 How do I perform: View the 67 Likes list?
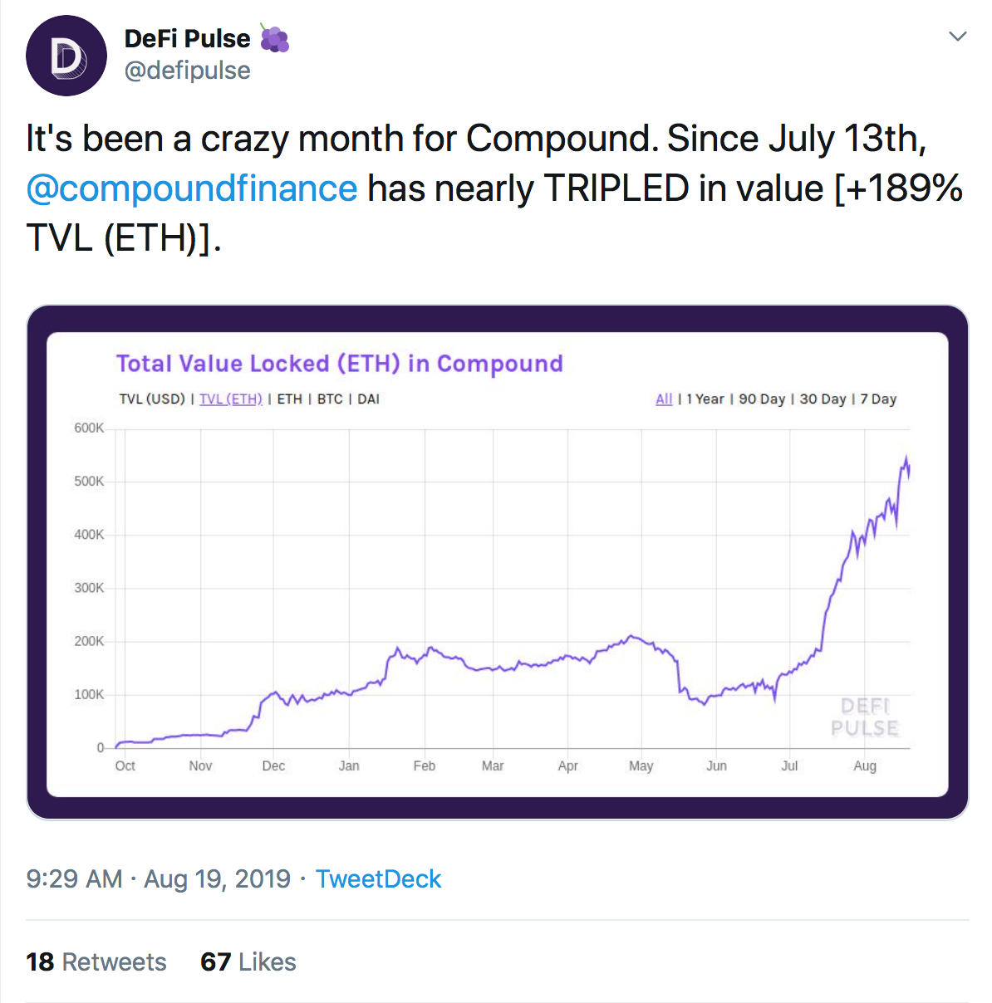point(248,961)
